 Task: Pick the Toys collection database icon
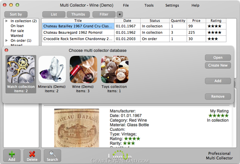point(115,69)
